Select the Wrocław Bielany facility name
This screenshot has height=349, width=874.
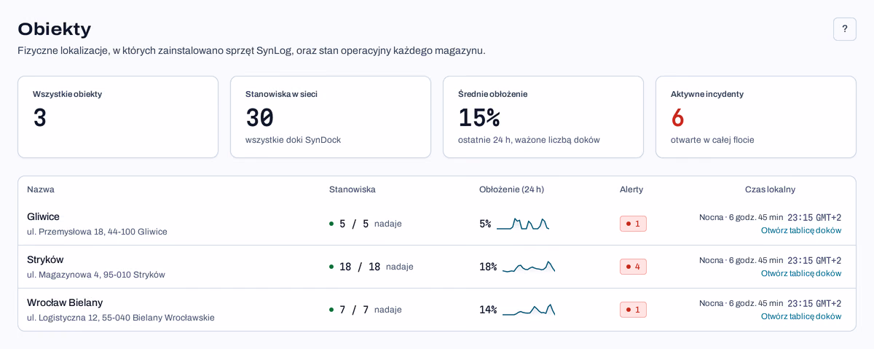pos(65,302)
